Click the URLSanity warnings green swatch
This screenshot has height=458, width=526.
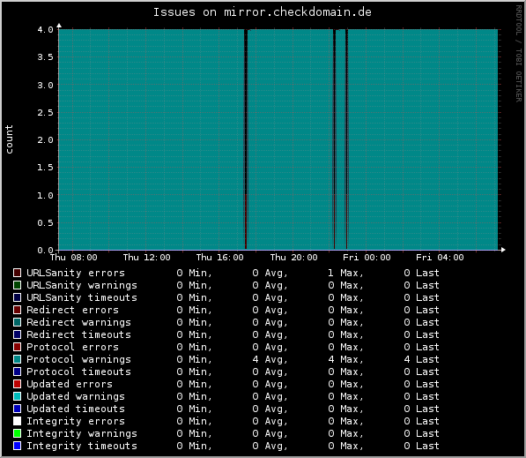pyautogui.click(x=17, y=285)
